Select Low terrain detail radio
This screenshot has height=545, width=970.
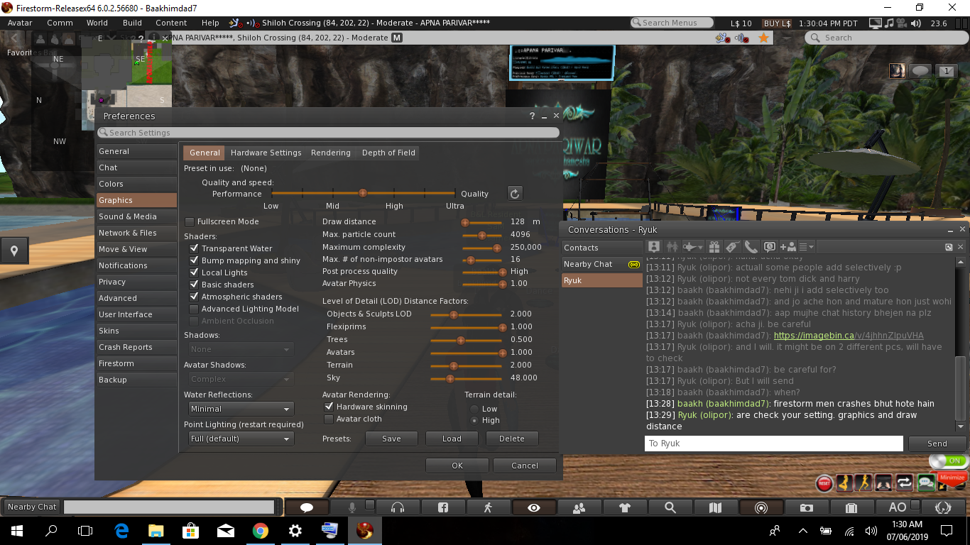coord(474,409)
